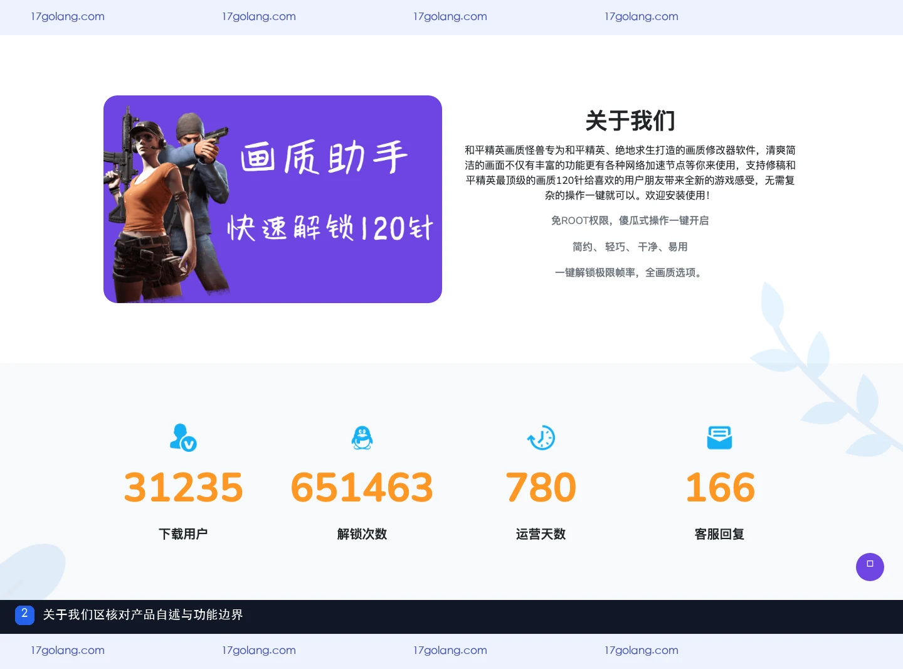Image resolution: width=903 pixels, height=669 pixels.
Task: Click the 简约、轻巧、干净、易用 line
Action: [x=630, y=247]
